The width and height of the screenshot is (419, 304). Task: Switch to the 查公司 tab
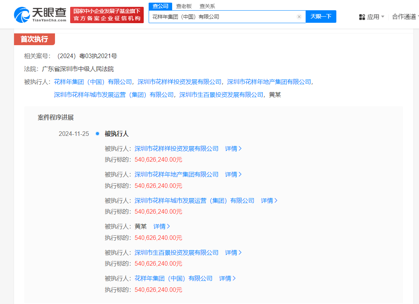pyautogui.click(x=160, y=6)
